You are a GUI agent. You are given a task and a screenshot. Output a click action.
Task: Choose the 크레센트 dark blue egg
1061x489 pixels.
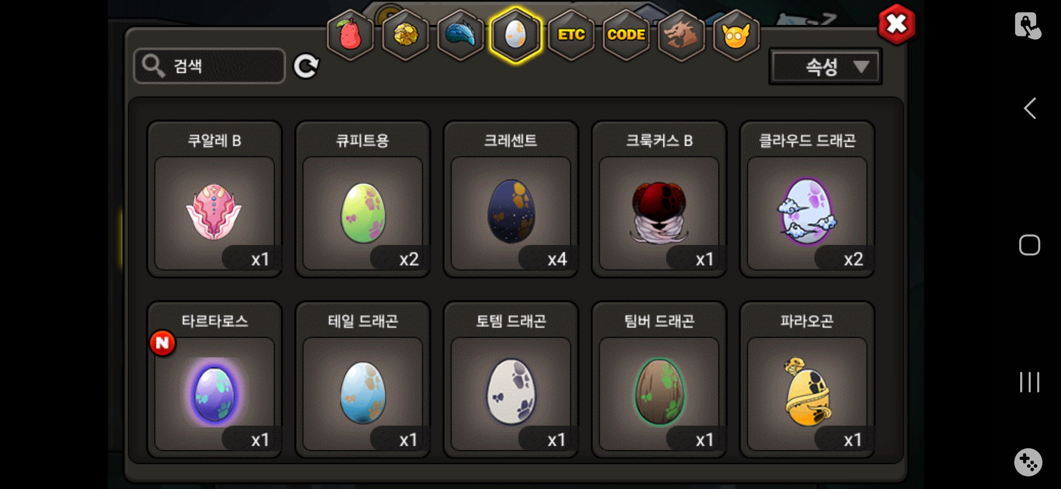511,199
